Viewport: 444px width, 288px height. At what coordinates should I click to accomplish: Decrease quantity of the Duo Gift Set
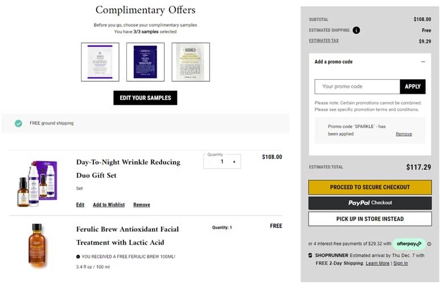coord(210,162)
